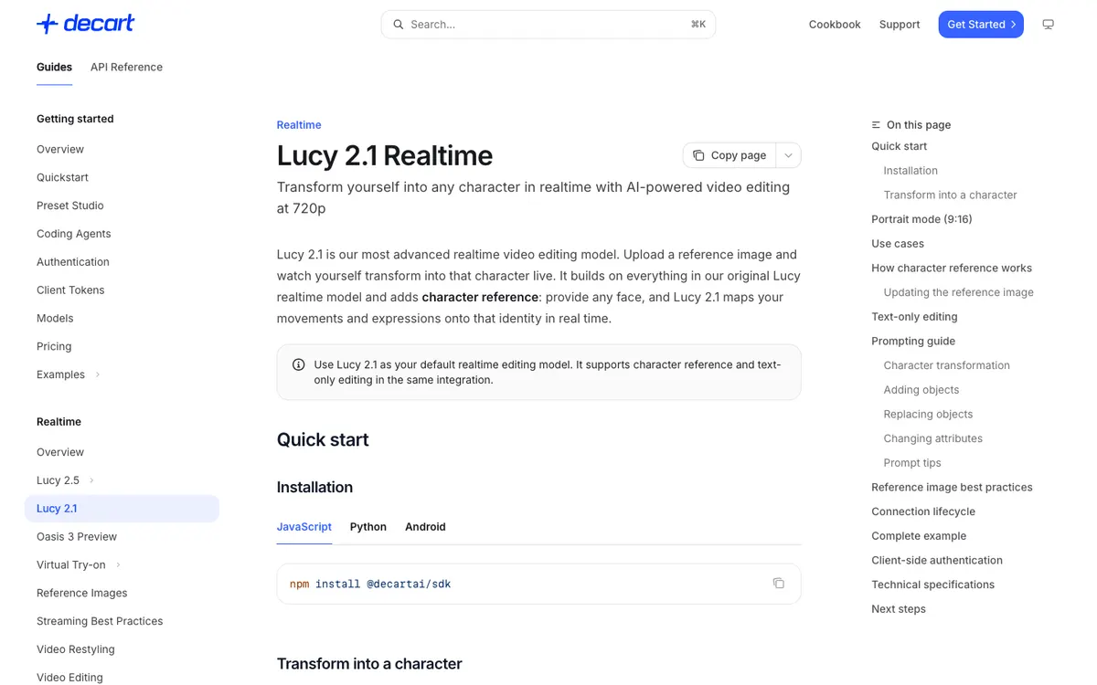Jump to Use cases section
The width and height of the screenshot is (1097, 685).
pyautogui.click(x=898, y=244)
